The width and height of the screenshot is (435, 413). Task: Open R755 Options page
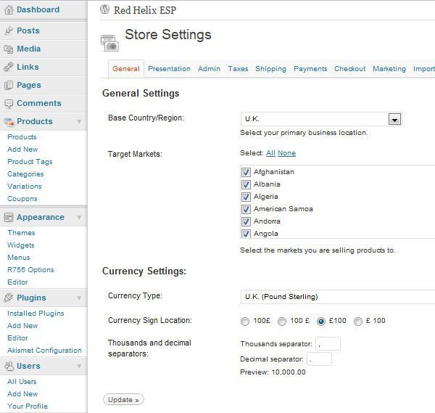point(30,270)
